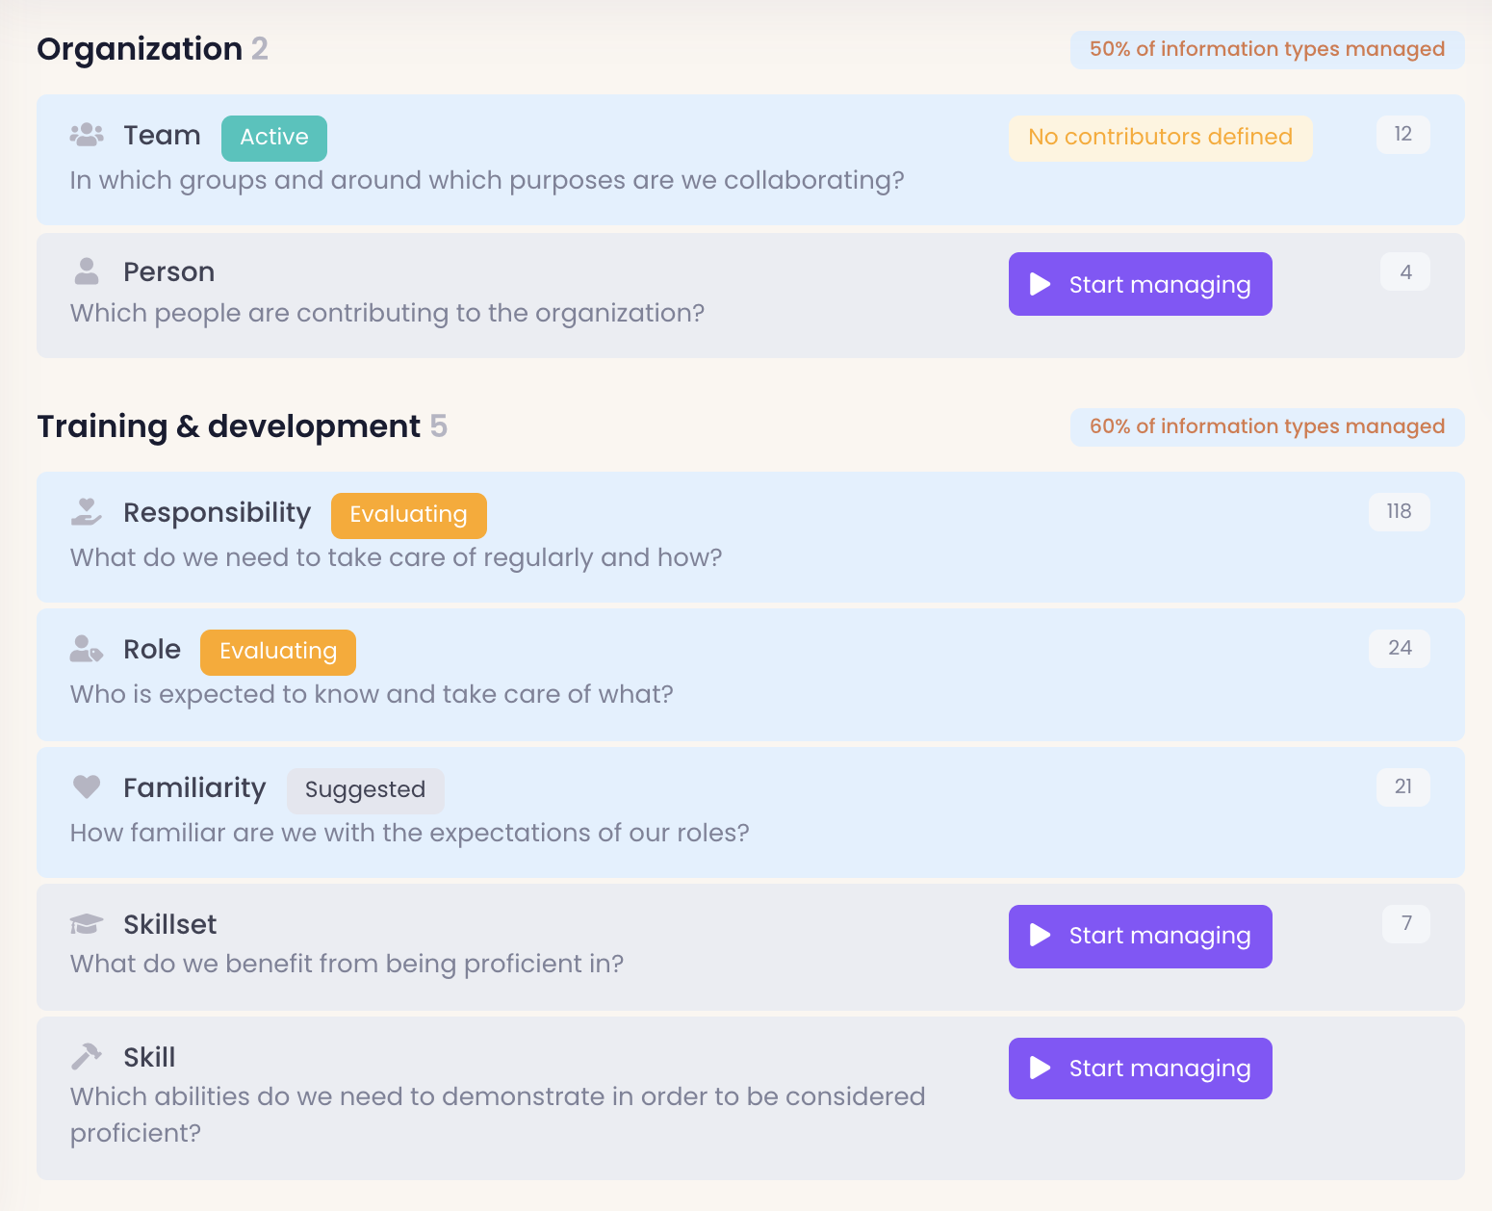Open the Training & development 60% managed indicator
1492x1211 pixels.
1267,427
